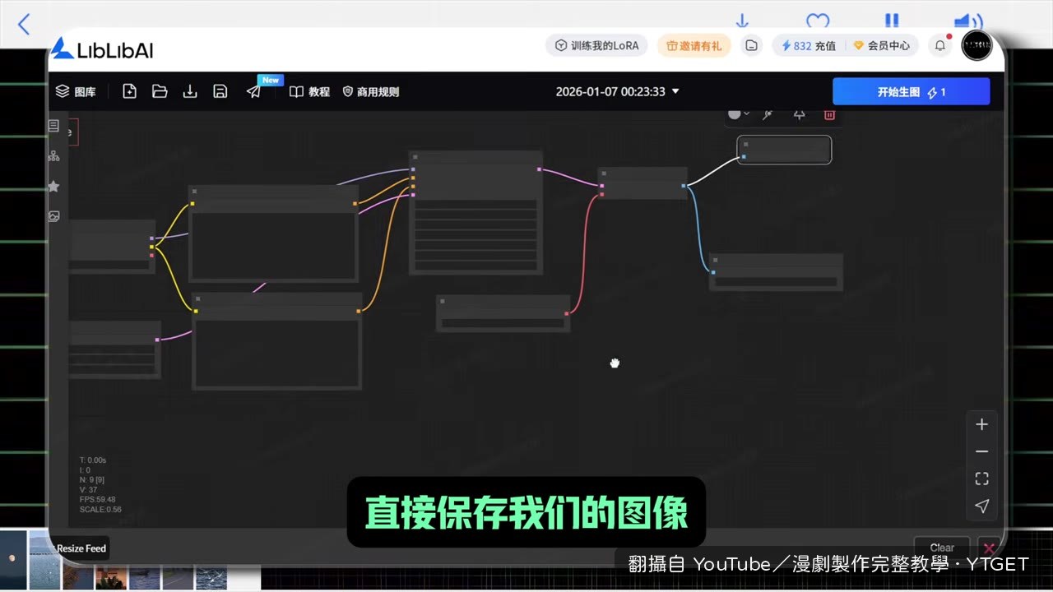Save the workflow with floppy icon

tap(220, 91)
